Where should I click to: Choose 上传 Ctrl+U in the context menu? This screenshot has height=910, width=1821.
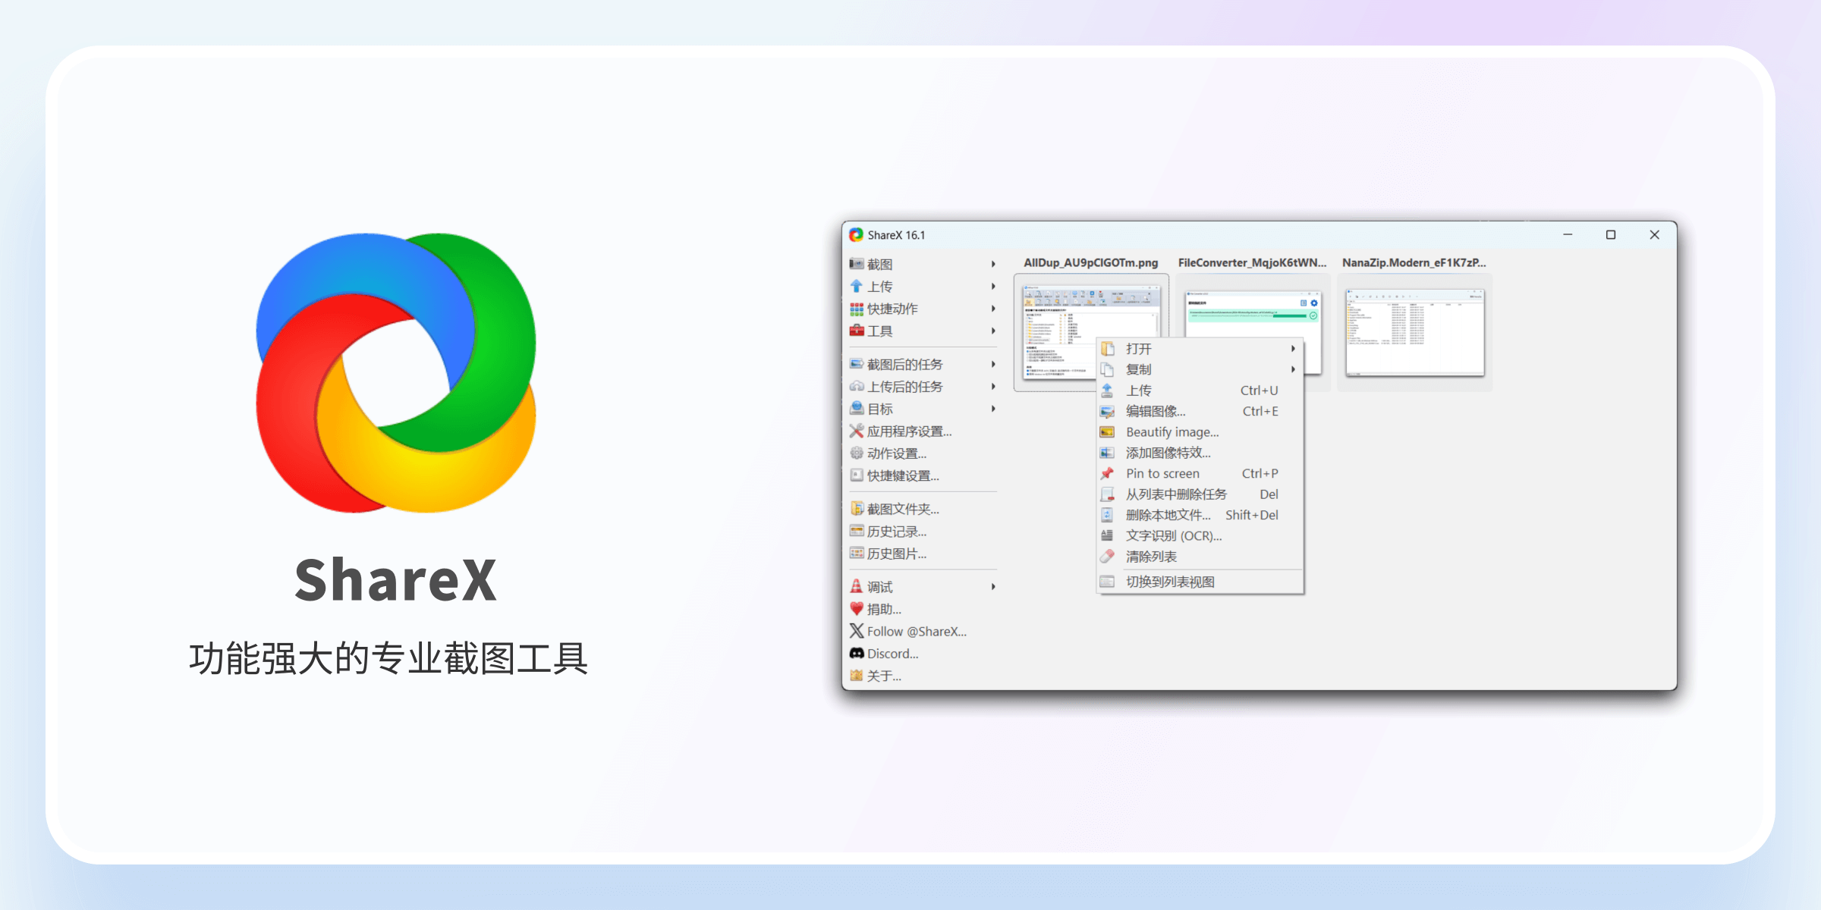pyautogui.click(x=1200, y=391)
